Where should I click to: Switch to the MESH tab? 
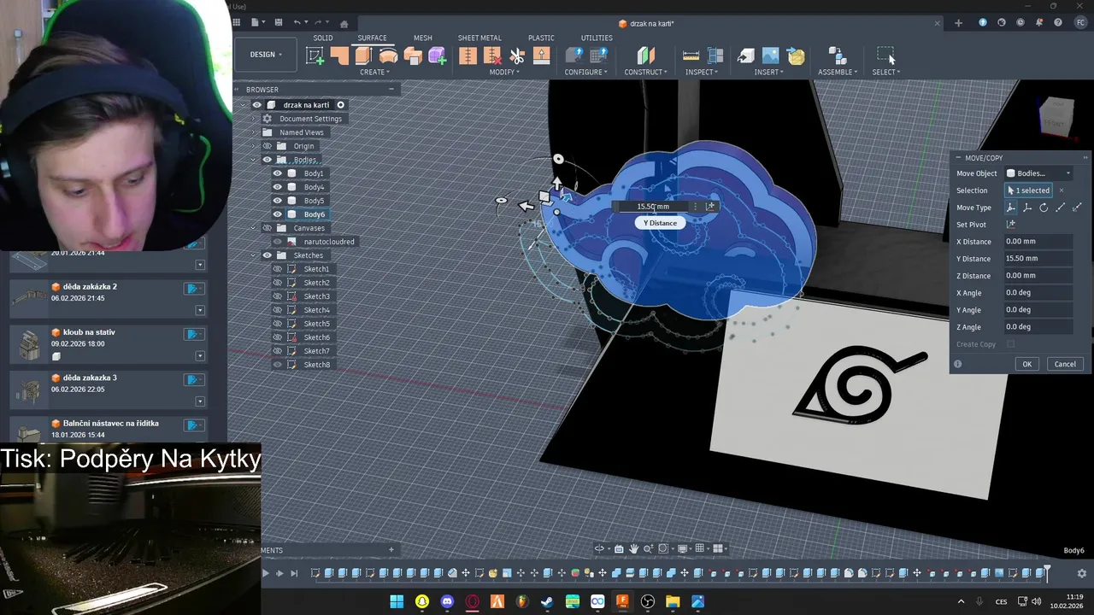(x=422, y=38)
